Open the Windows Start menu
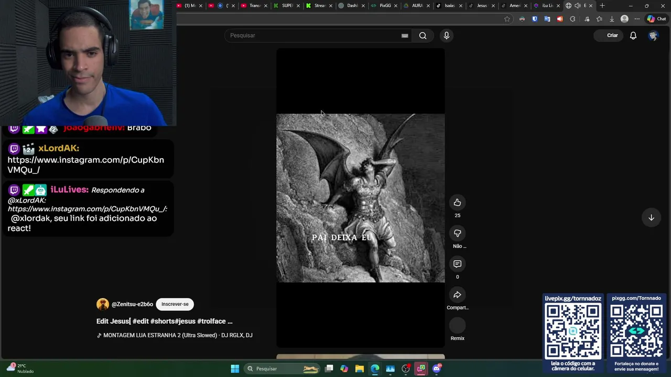 235,369
